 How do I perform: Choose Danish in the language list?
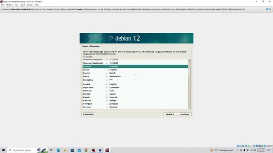(135, 73)
